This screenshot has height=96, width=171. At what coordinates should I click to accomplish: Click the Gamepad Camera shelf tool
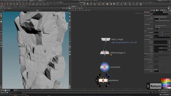click(141, 4)
